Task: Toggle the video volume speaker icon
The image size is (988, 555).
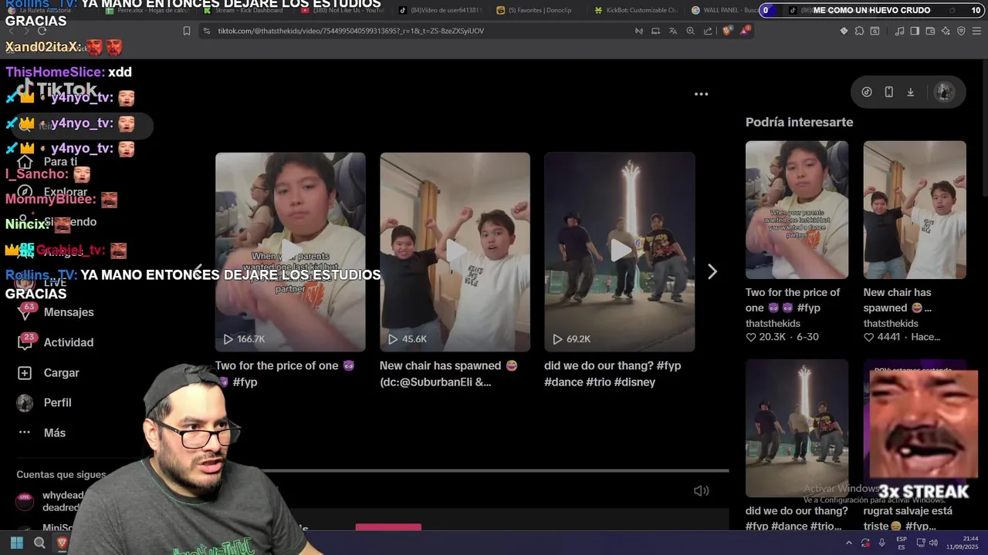Action: click(701, 490)
